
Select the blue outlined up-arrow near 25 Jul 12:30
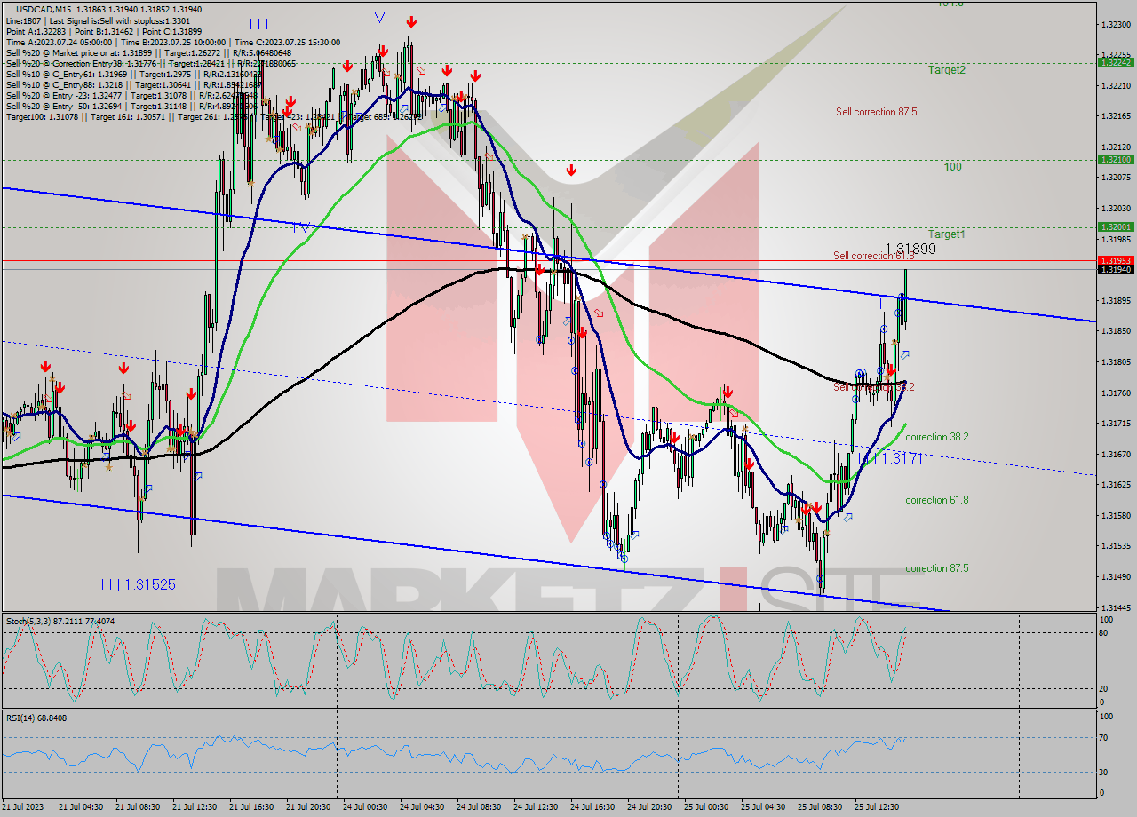tap(904, 355)
